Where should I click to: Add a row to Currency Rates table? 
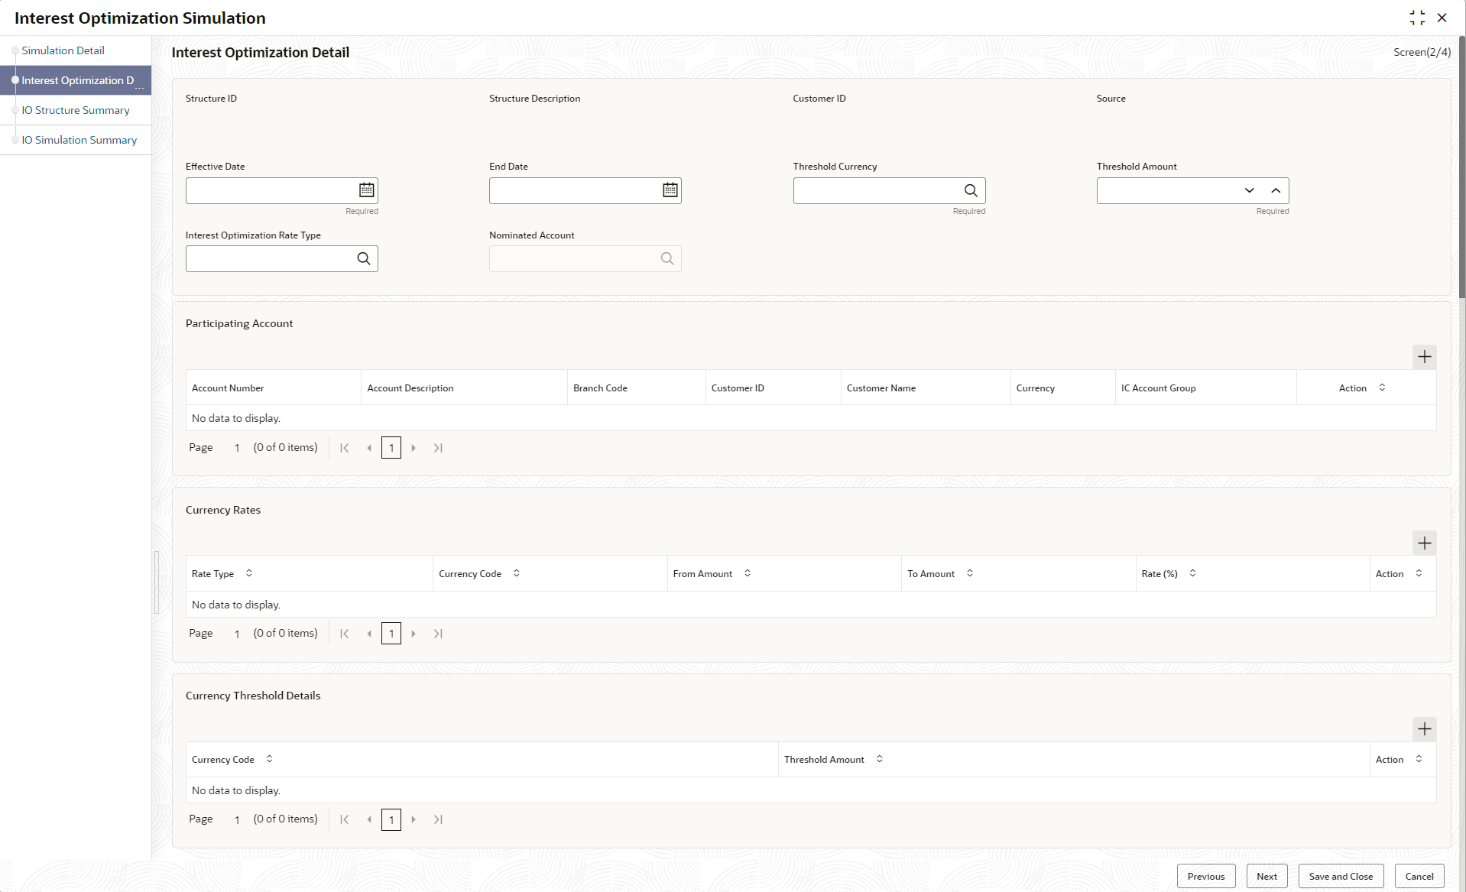(1424, 543)
